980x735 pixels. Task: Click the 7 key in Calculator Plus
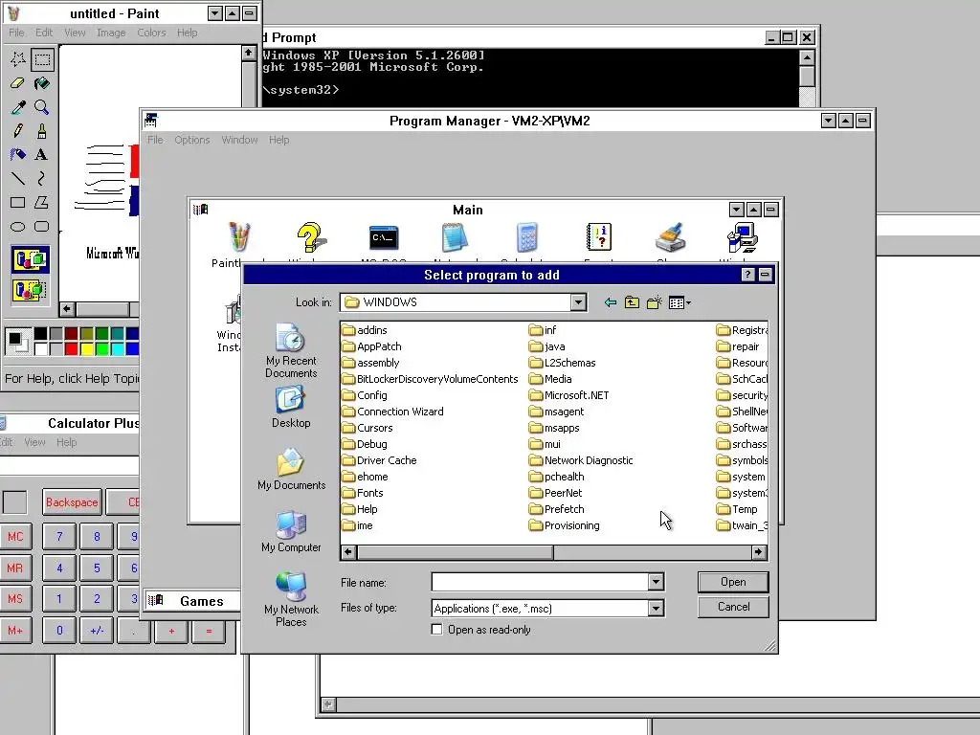pos(59,537)
